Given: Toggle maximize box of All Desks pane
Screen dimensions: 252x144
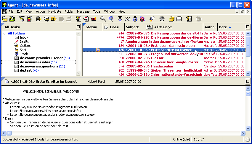Looking at the screenshot, I should click(x=78, y=27).
